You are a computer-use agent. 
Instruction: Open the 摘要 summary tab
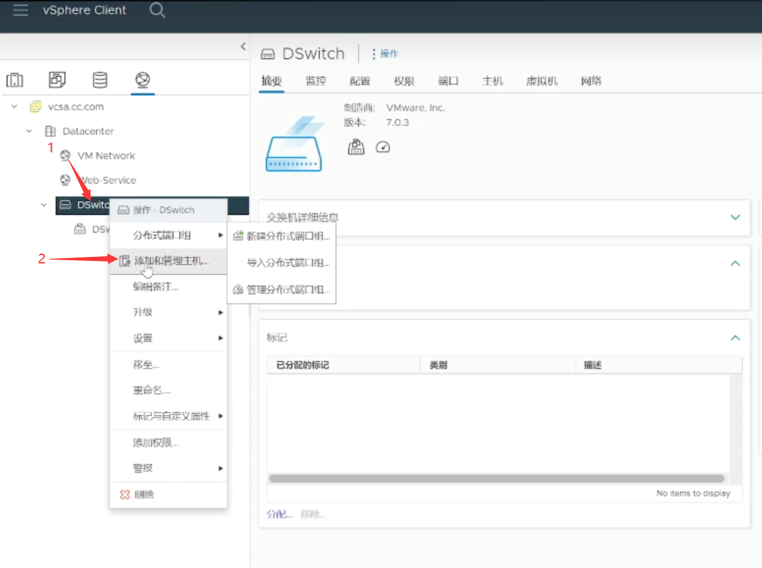tap(272, 81)
